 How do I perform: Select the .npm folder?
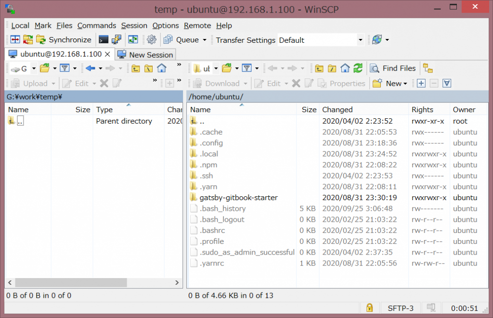[x=208, y=165]
